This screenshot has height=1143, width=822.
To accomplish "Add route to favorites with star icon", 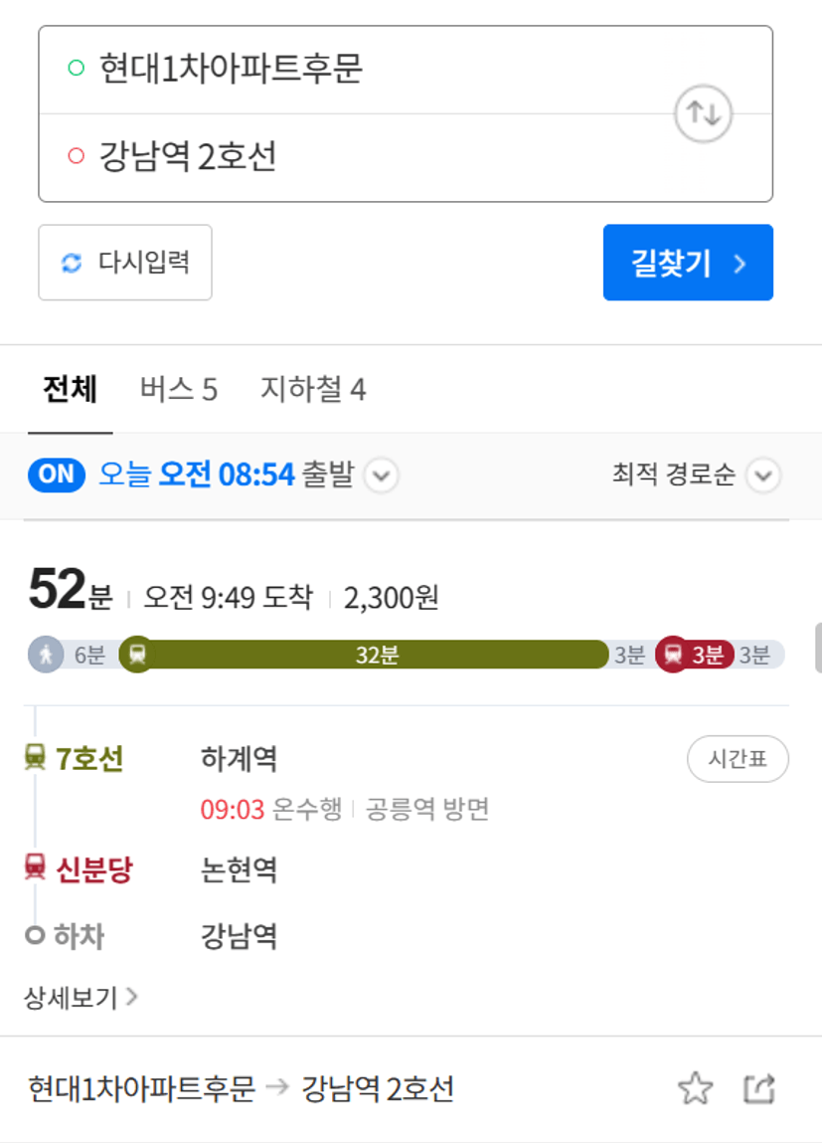I will tap(696, 1088).
